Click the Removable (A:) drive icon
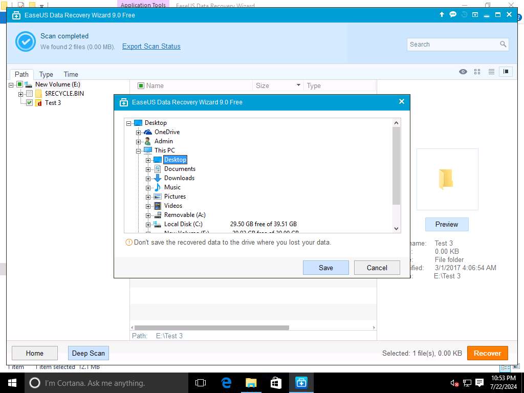The height and width of the screenshot is (393, 524). point(158,215)
